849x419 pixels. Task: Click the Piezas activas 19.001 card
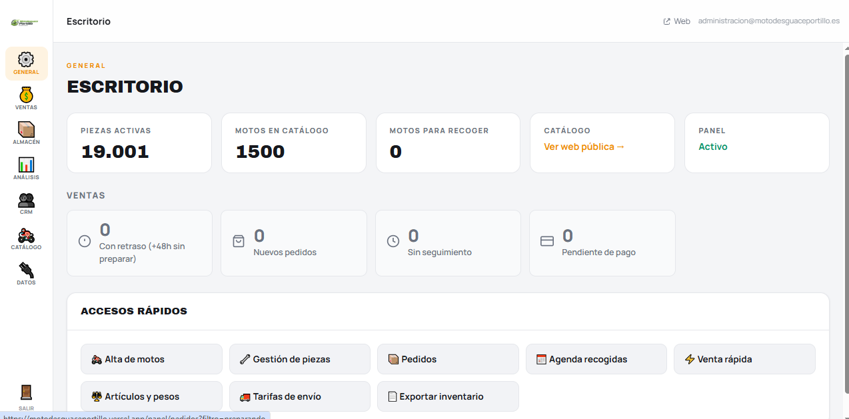pyautogui.click(x=139, y=143)
